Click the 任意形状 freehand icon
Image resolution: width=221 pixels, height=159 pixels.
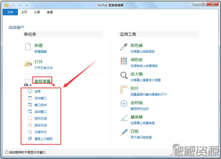coord(30,132)
